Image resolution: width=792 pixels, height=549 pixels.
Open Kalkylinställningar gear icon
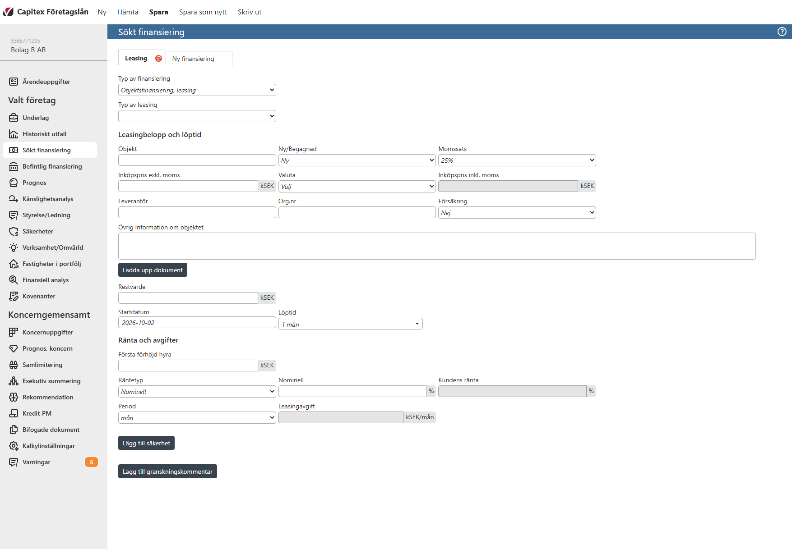point(14,446)
